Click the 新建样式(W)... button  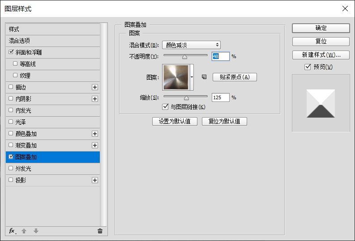click(321, 55)
